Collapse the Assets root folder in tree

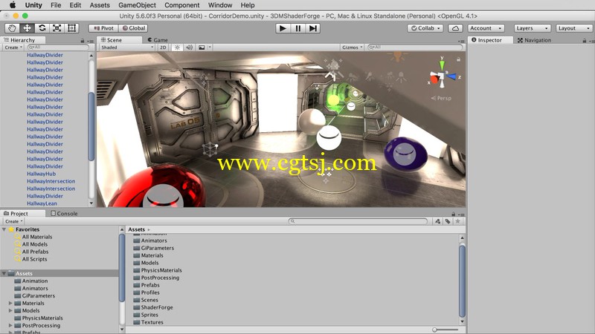[4, 273]
